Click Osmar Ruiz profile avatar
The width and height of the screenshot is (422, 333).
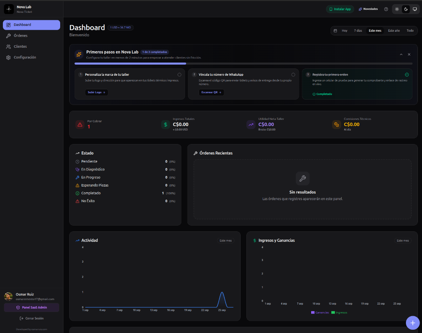click(x=8, y=296)
